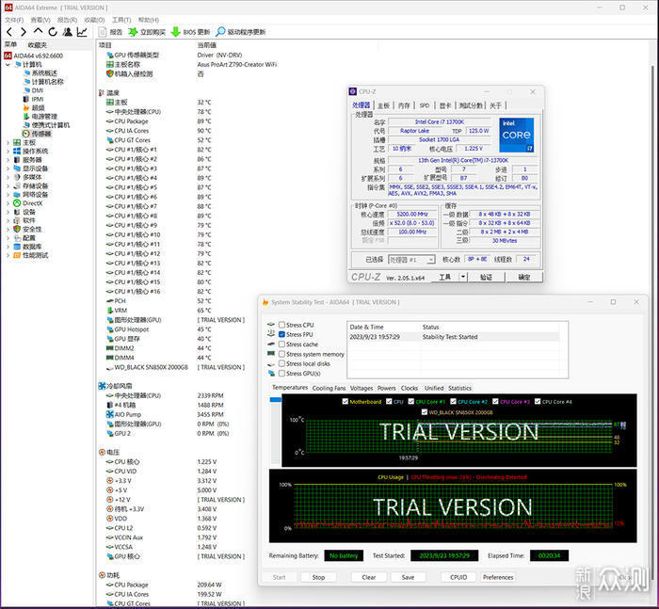659x609 pixels.
Task: Click Stop in System Stability Test
Action: pos(318,577)
